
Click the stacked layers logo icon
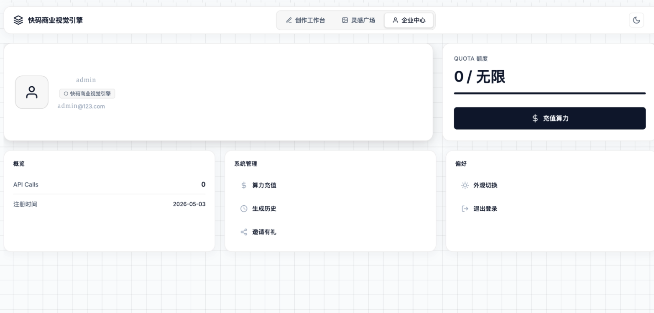18,20
